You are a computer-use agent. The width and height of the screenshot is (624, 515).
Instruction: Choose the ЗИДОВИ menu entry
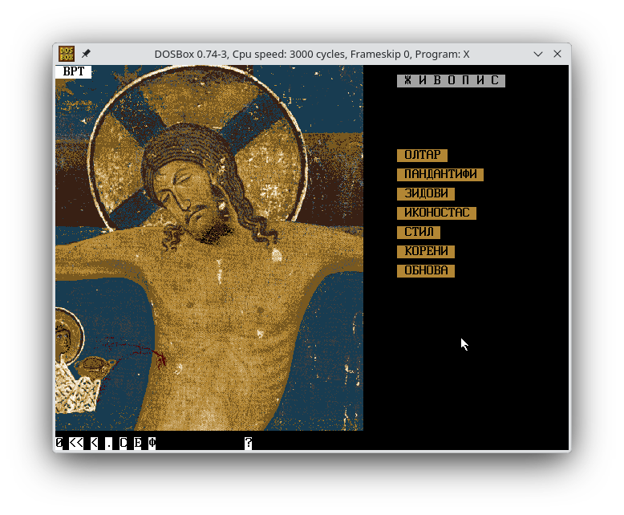pyautogui.click(x=426, y=194)
